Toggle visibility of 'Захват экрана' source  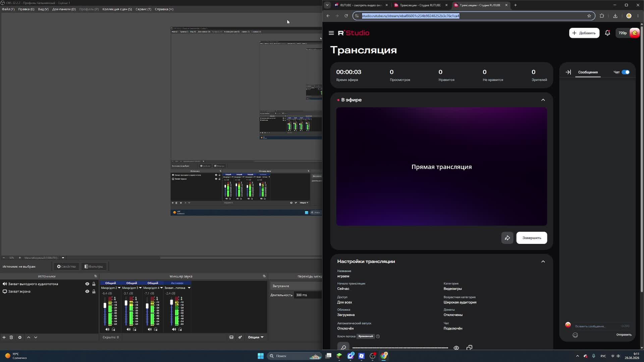pyautogui.click(x=87, y=291)
